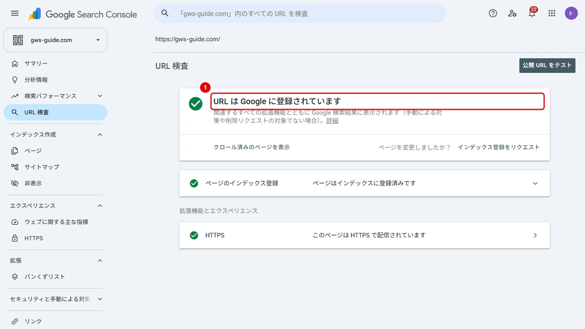
Task: Click クロール済みのページを表示
Action: coord(252,147)
